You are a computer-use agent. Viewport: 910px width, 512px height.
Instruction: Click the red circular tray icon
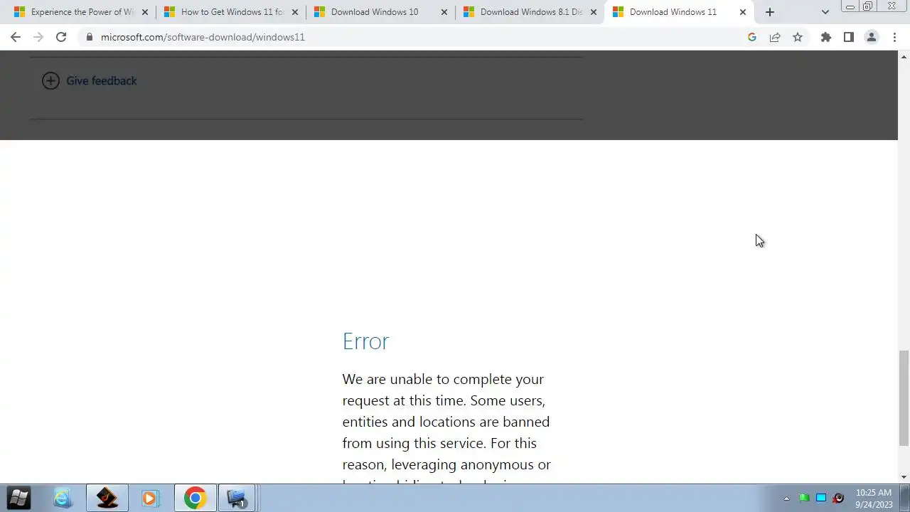click(838, 498)
